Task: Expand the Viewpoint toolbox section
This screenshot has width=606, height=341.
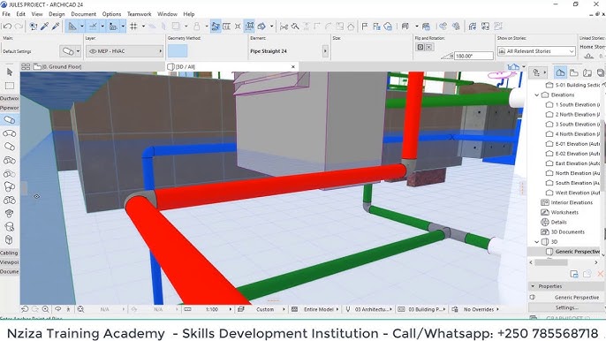Action: point(10,262)
